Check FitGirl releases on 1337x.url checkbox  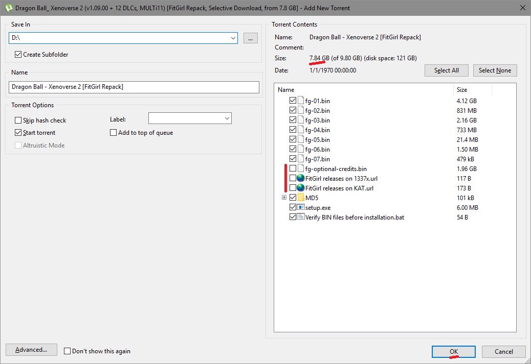(x=293, y=178)
